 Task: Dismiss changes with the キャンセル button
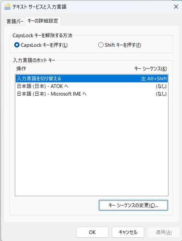pyautogui.click(x=128, y=232)
